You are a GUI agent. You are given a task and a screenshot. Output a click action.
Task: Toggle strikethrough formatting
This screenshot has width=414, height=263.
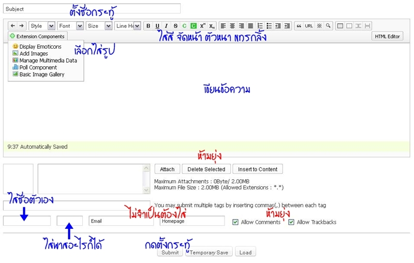point(175,26)
